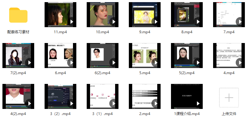Play the 8.mp4 video
This screenshot has width=247, height=119.
(x=198, y=22)
